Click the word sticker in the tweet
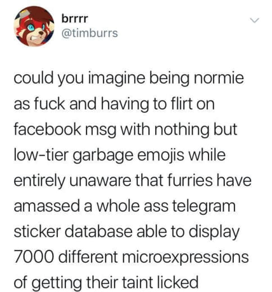This screenshot has width=272, height=292. 37,231
